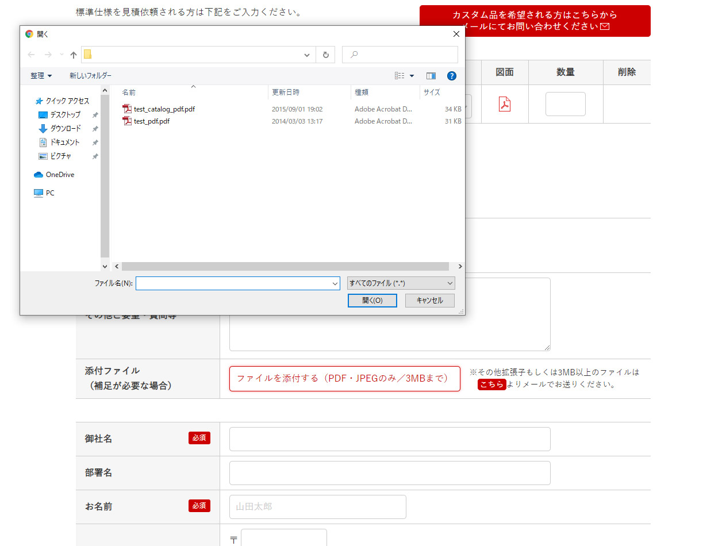The width and height of the screenshot is (726, 546).
Task: Expand the address bar history dropdown
Action: point(307,55)
